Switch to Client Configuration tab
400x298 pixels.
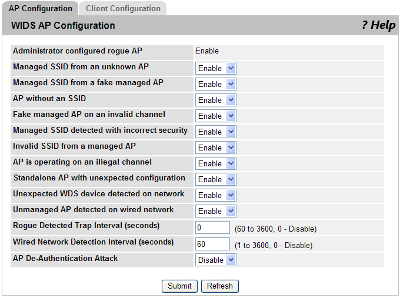(x=123, y=9)
